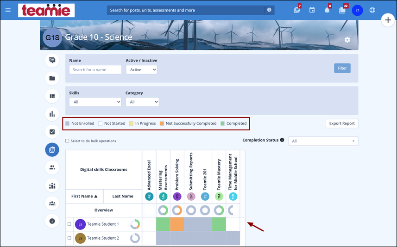Click the Problem Solving PS badge

177,197
